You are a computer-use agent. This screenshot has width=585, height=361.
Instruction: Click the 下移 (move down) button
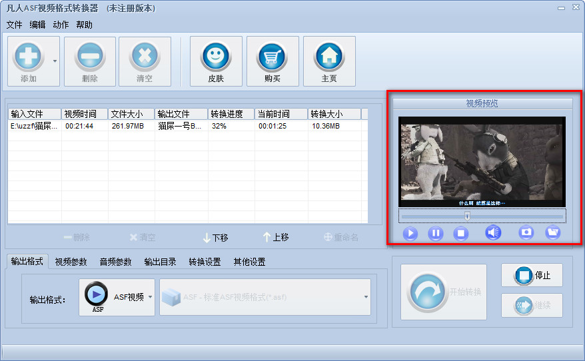tap(215, 237)
